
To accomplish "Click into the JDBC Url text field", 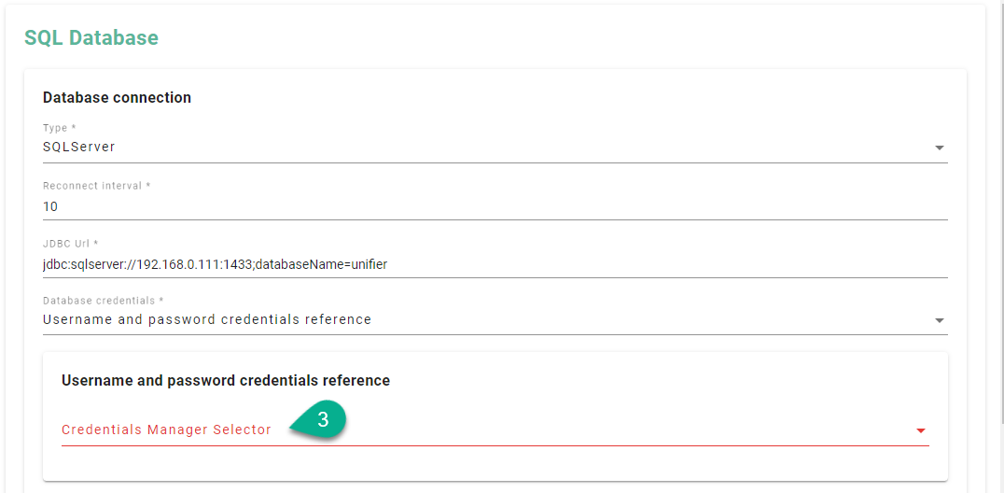I will (560, 264).
